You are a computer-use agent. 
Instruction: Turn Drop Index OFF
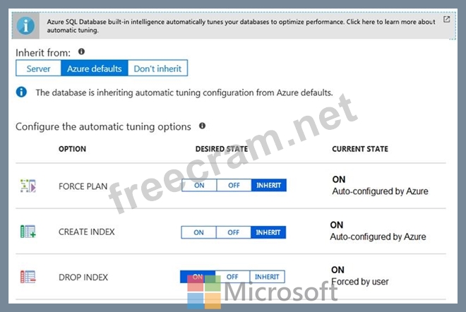click(x=232, y=277)
